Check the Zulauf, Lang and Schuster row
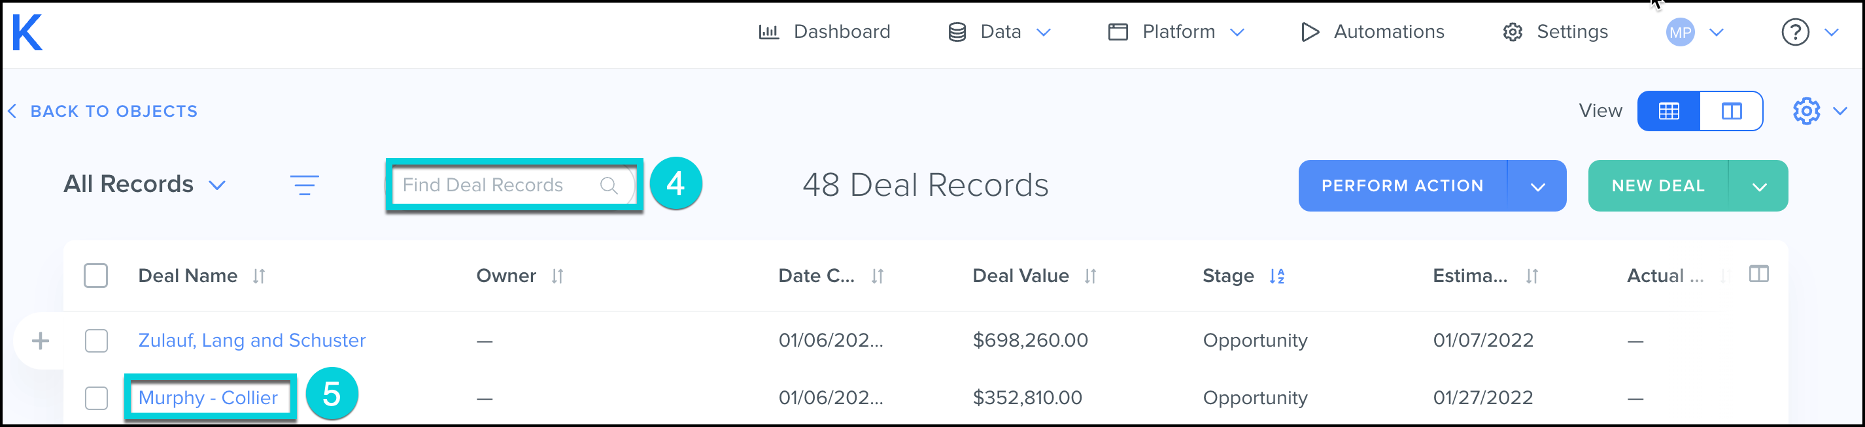 coord(96,340)
